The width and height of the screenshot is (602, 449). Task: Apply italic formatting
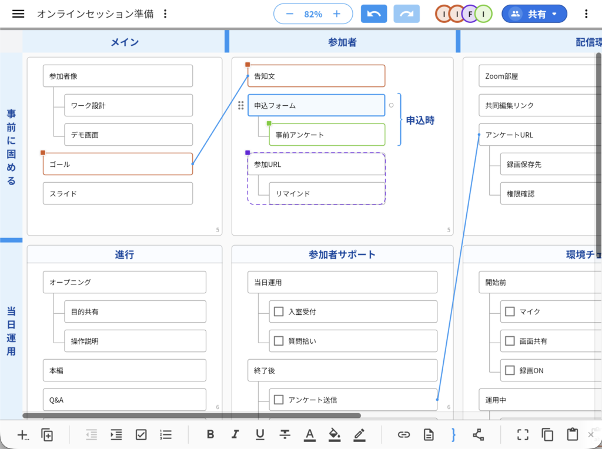pyautogui.click(x=235, y=435)
